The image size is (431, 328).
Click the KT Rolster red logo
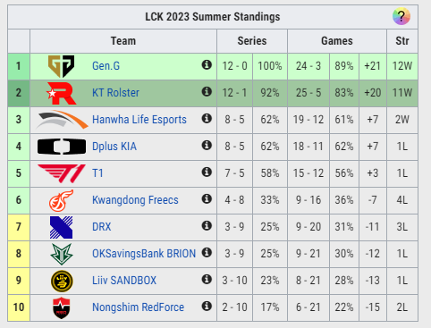62,94
